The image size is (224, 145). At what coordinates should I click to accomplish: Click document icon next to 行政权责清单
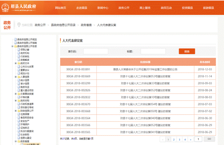pos(19,104)
